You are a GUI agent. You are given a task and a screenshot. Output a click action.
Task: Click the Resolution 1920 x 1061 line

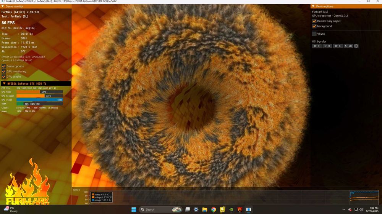click(x=19, y=47)
